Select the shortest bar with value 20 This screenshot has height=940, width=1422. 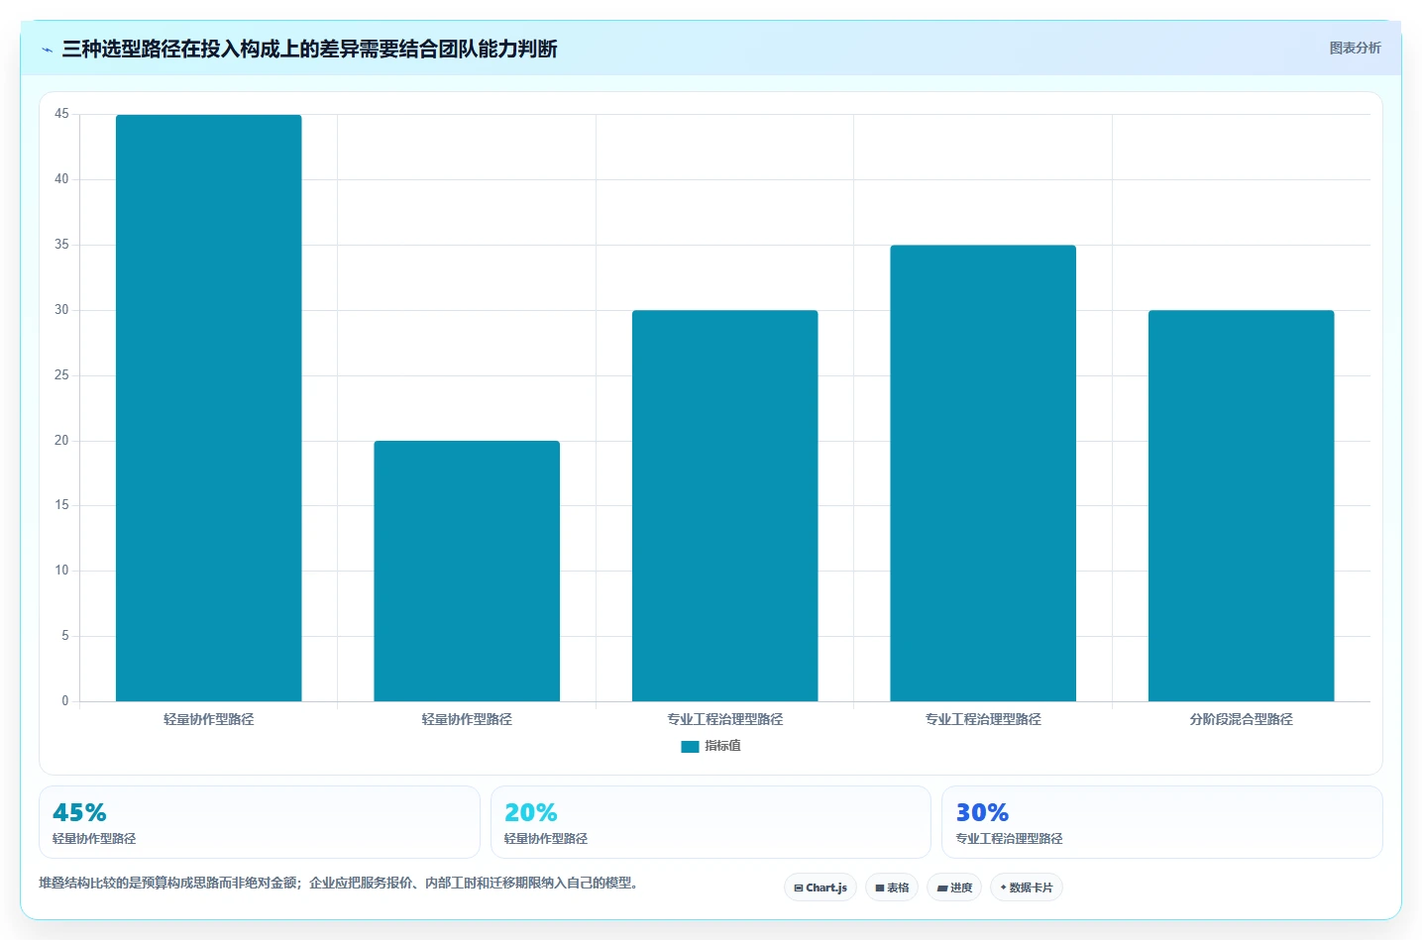tap(467, 571)
